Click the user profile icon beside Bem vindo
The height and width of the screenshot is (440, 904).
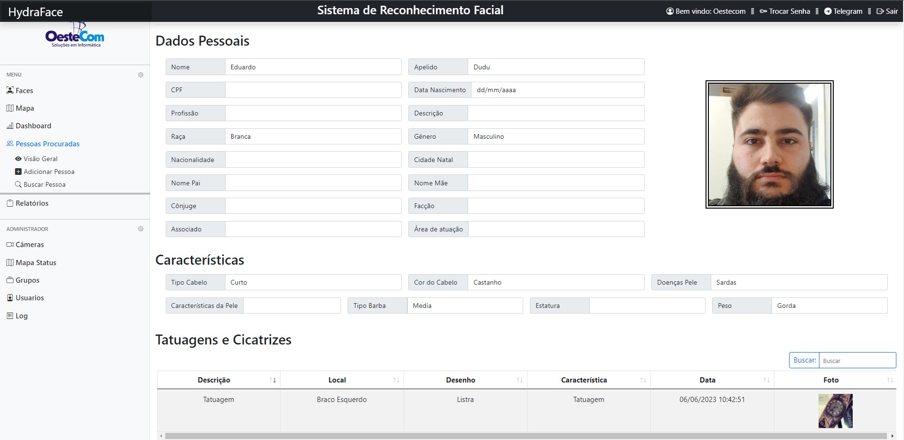670,11
